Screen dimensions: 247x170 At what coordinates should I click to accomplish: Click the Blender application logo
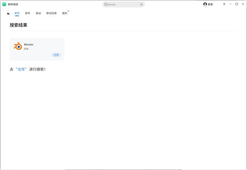pyautogui.click(x=18, y=46)
